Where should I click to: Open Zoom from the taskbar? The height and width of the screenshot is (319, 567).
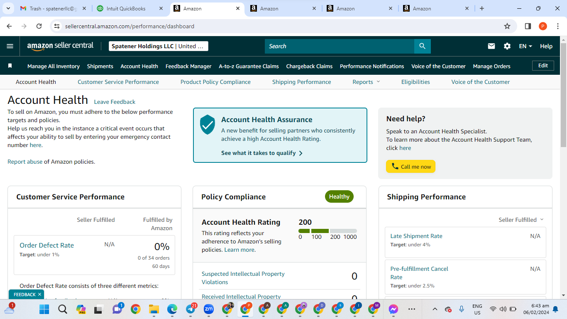(x=209, y=309)
